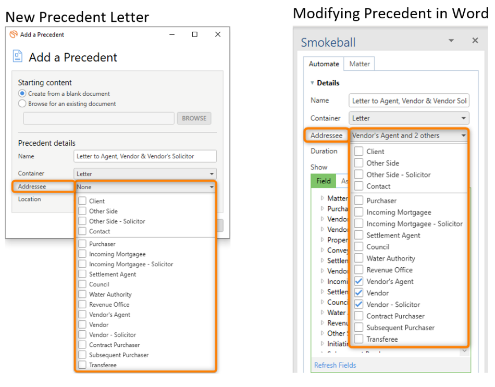Close the Smokeball task pane

(475, 41)
